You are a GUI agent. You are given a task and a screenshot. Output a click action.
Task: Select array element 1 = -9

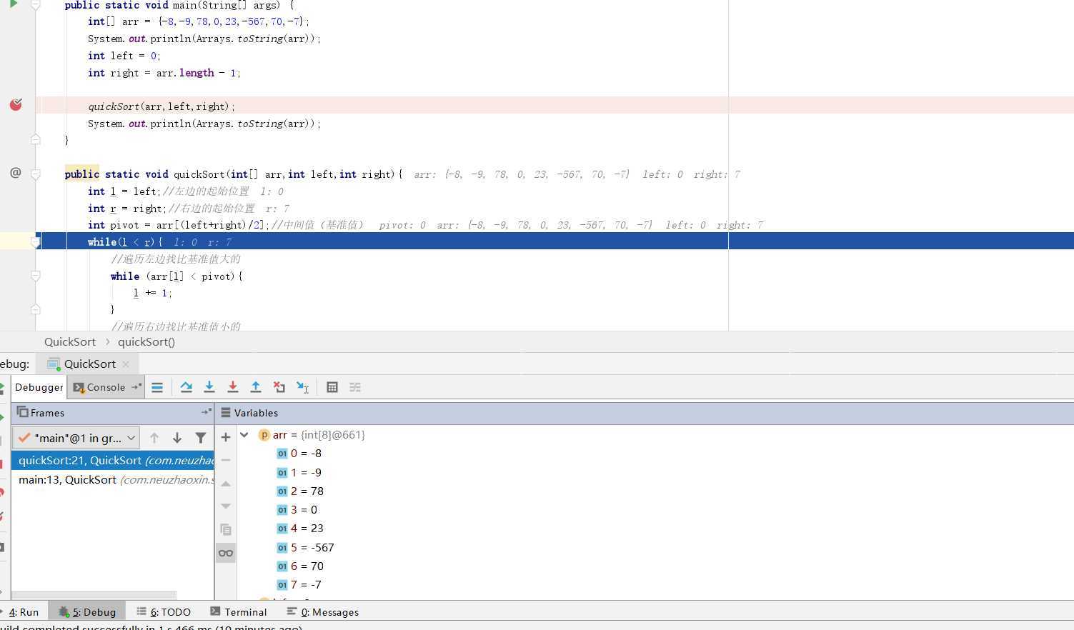(299, 472)
